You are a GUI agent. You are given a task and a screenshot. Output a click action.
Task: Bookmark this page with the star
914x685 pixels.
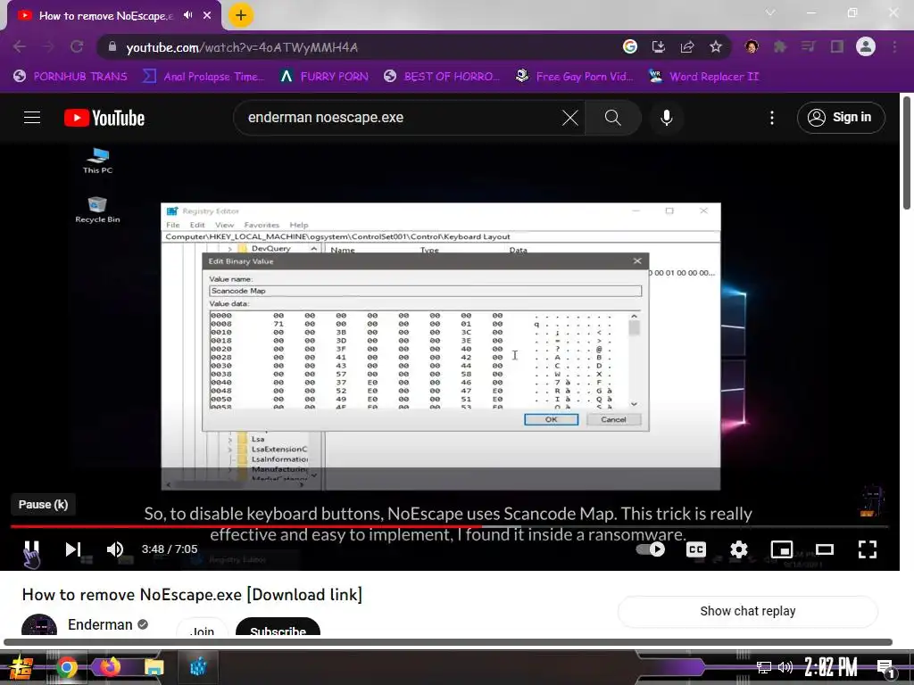[x=716, y=46]
